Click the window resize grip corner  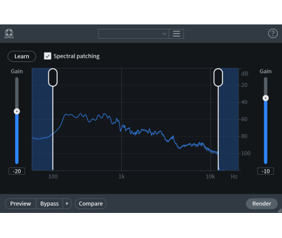pos(279,210)
